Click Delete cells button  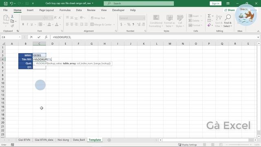tap(194, 20)
